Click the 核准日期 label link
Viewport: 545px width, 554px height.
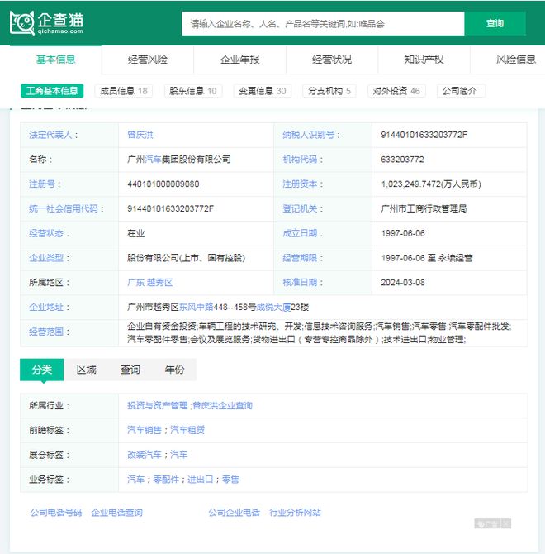pyautogui.click(x=300, y=282)
